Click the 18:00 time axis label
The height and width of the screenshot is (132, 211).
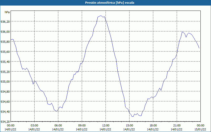coord(153,126)
